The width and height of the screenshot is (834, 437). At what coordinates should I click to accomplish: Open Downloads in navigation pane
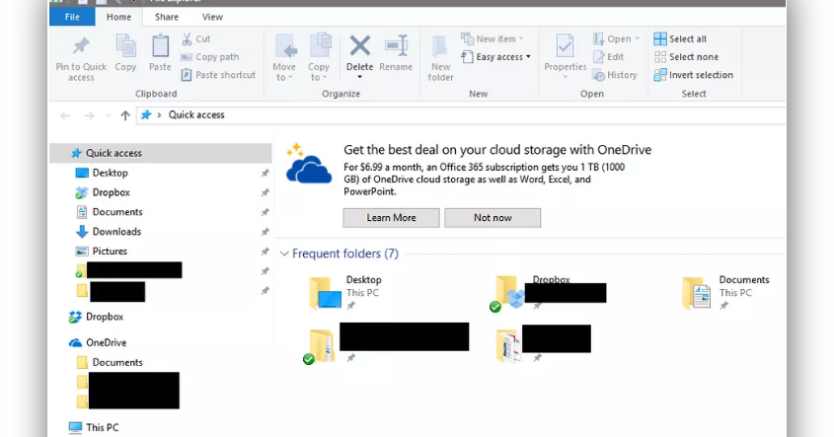point(116,232)
